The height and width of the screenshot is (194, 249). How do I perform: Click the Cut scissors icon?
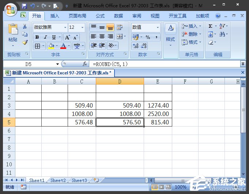pos(25,27)
